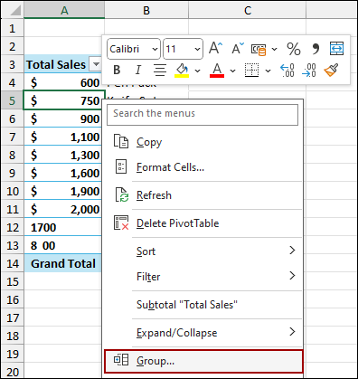Toggle bold formatting
This screenshot has height=379, width=358.
pyautogui.click(x=117, y=70)
